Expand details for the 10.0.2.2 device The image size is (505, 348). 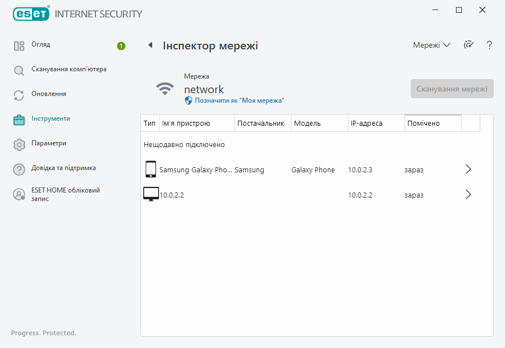[x=469, y=195]
